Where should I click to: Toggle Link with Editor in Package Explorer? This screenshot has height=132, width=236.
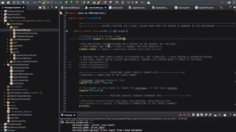[x=44, y=7]
